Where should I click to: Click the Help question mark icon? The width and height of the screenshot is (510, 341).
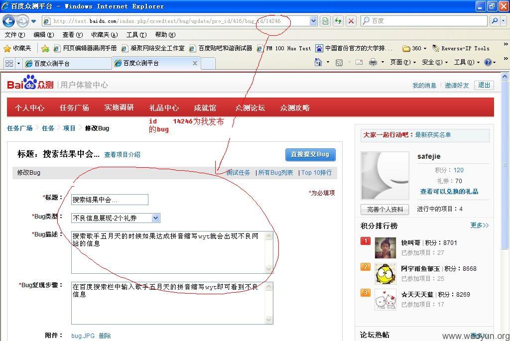pos(488,62)
